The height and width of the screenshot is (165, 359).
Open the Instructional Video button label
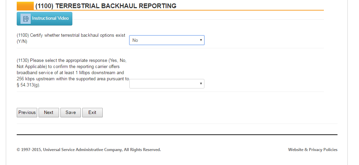[x=50, y=18]
